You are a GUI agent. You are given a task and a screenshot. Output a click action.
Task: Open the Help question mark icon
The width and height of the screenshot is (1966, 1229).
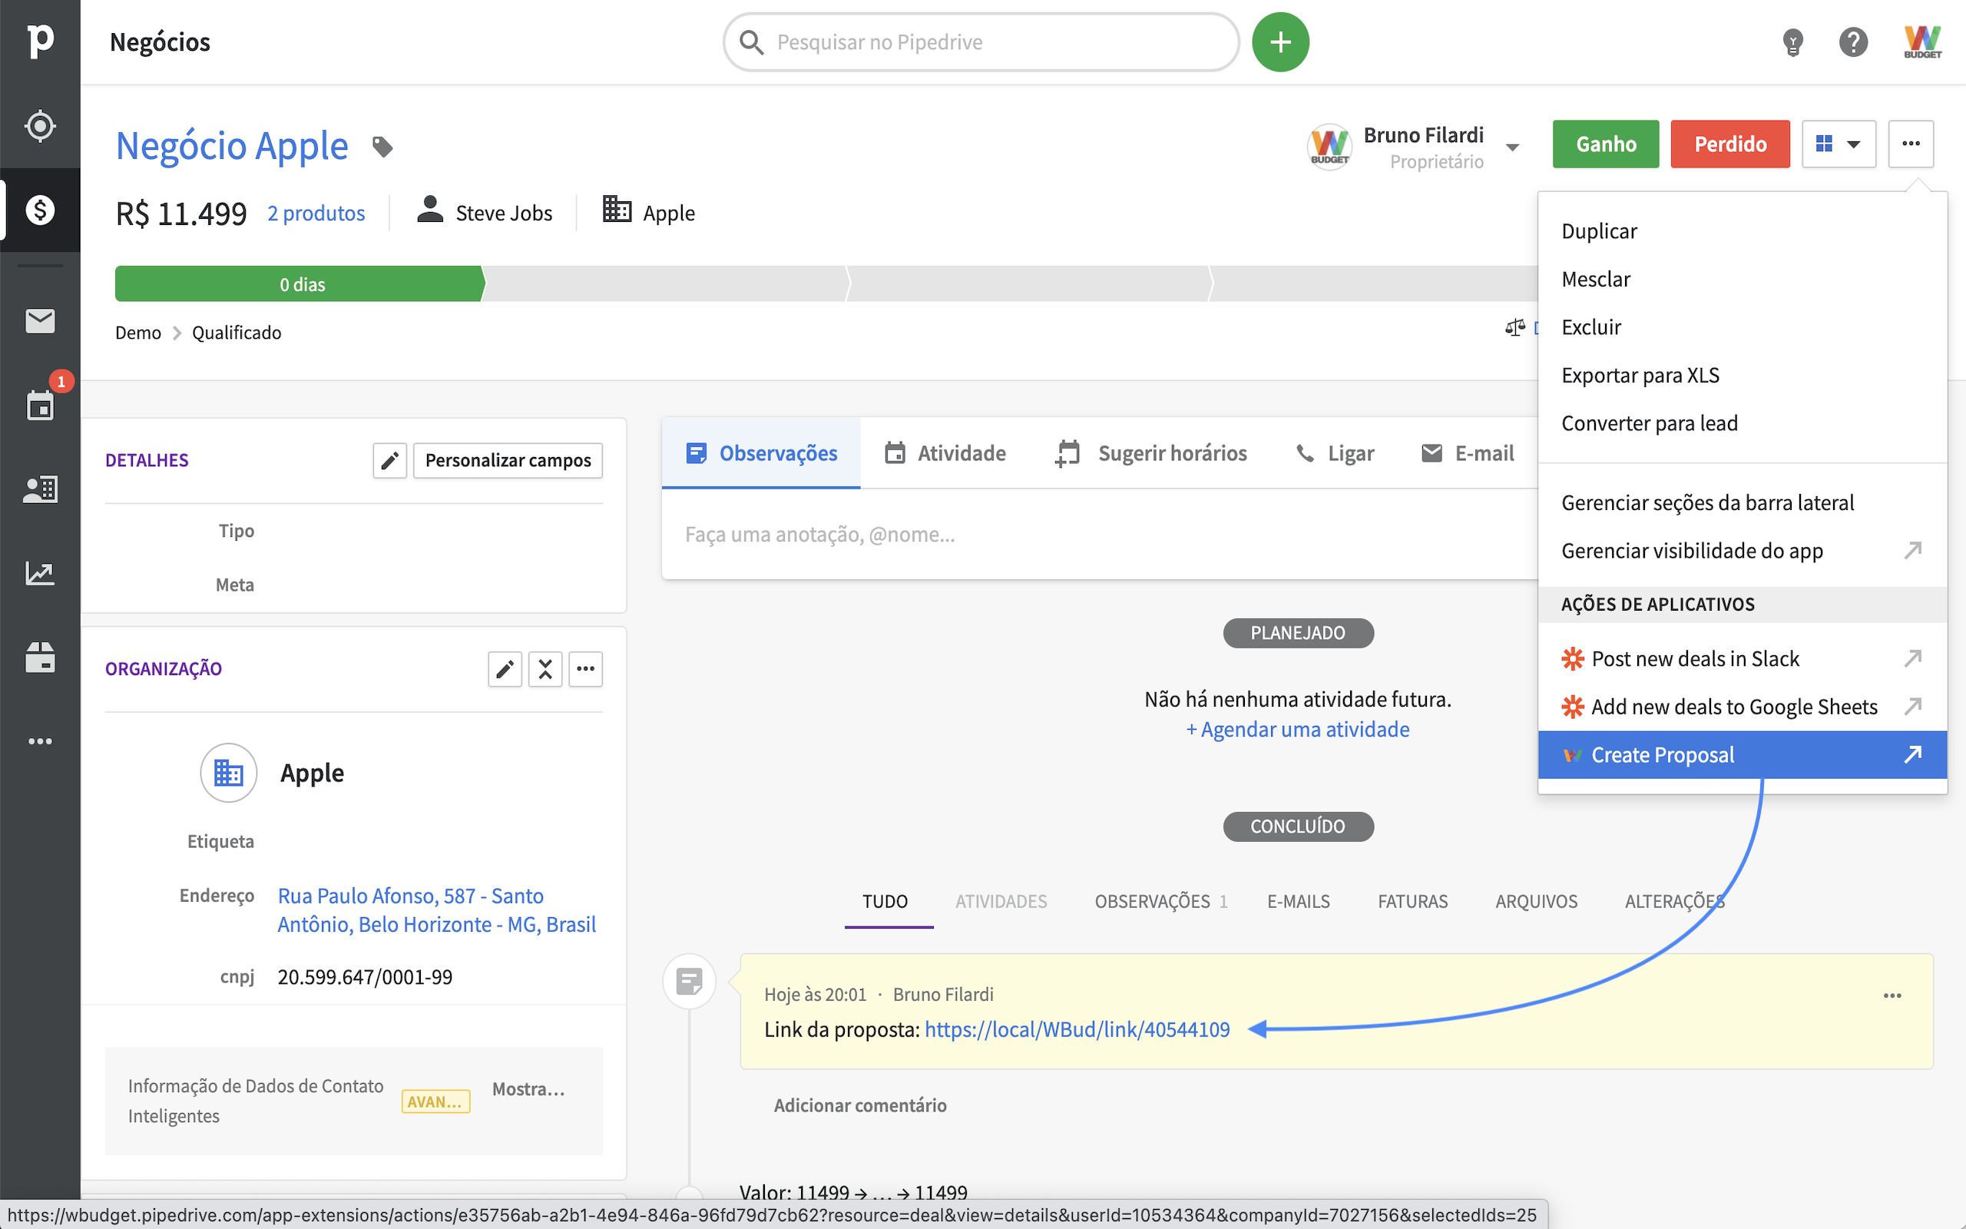(1853, 42)
